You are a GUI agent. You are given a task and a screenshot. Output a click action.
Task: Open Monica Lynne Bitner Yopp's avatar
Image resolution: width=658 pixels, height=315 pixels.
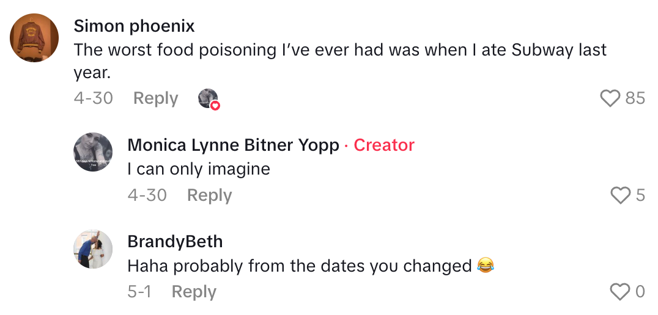tap(93, 152)
